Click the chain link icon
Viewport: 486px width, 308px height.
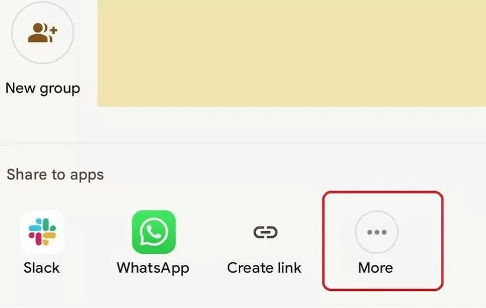[265, 232]
